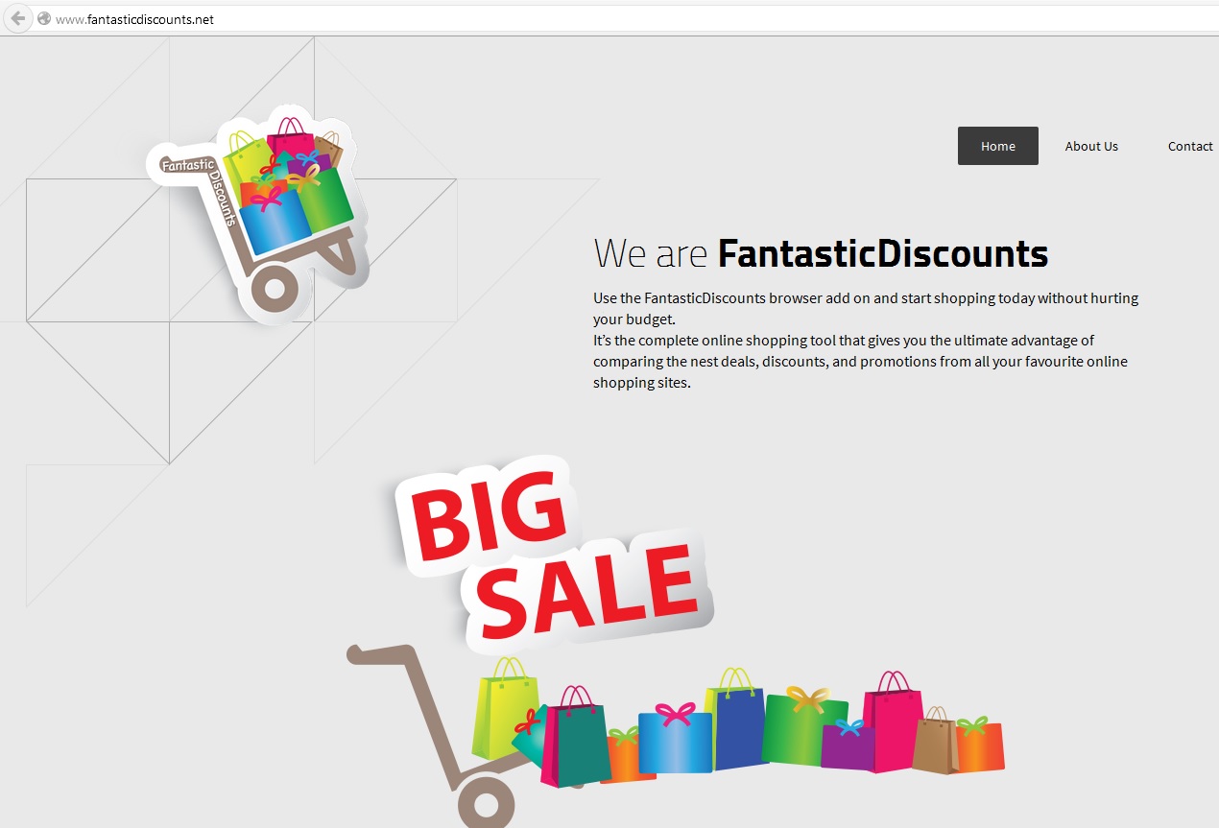Click the We are FantasticDiscounts heading
Viewport: 1219px width, 828px height.
click(x=821, y=253)
